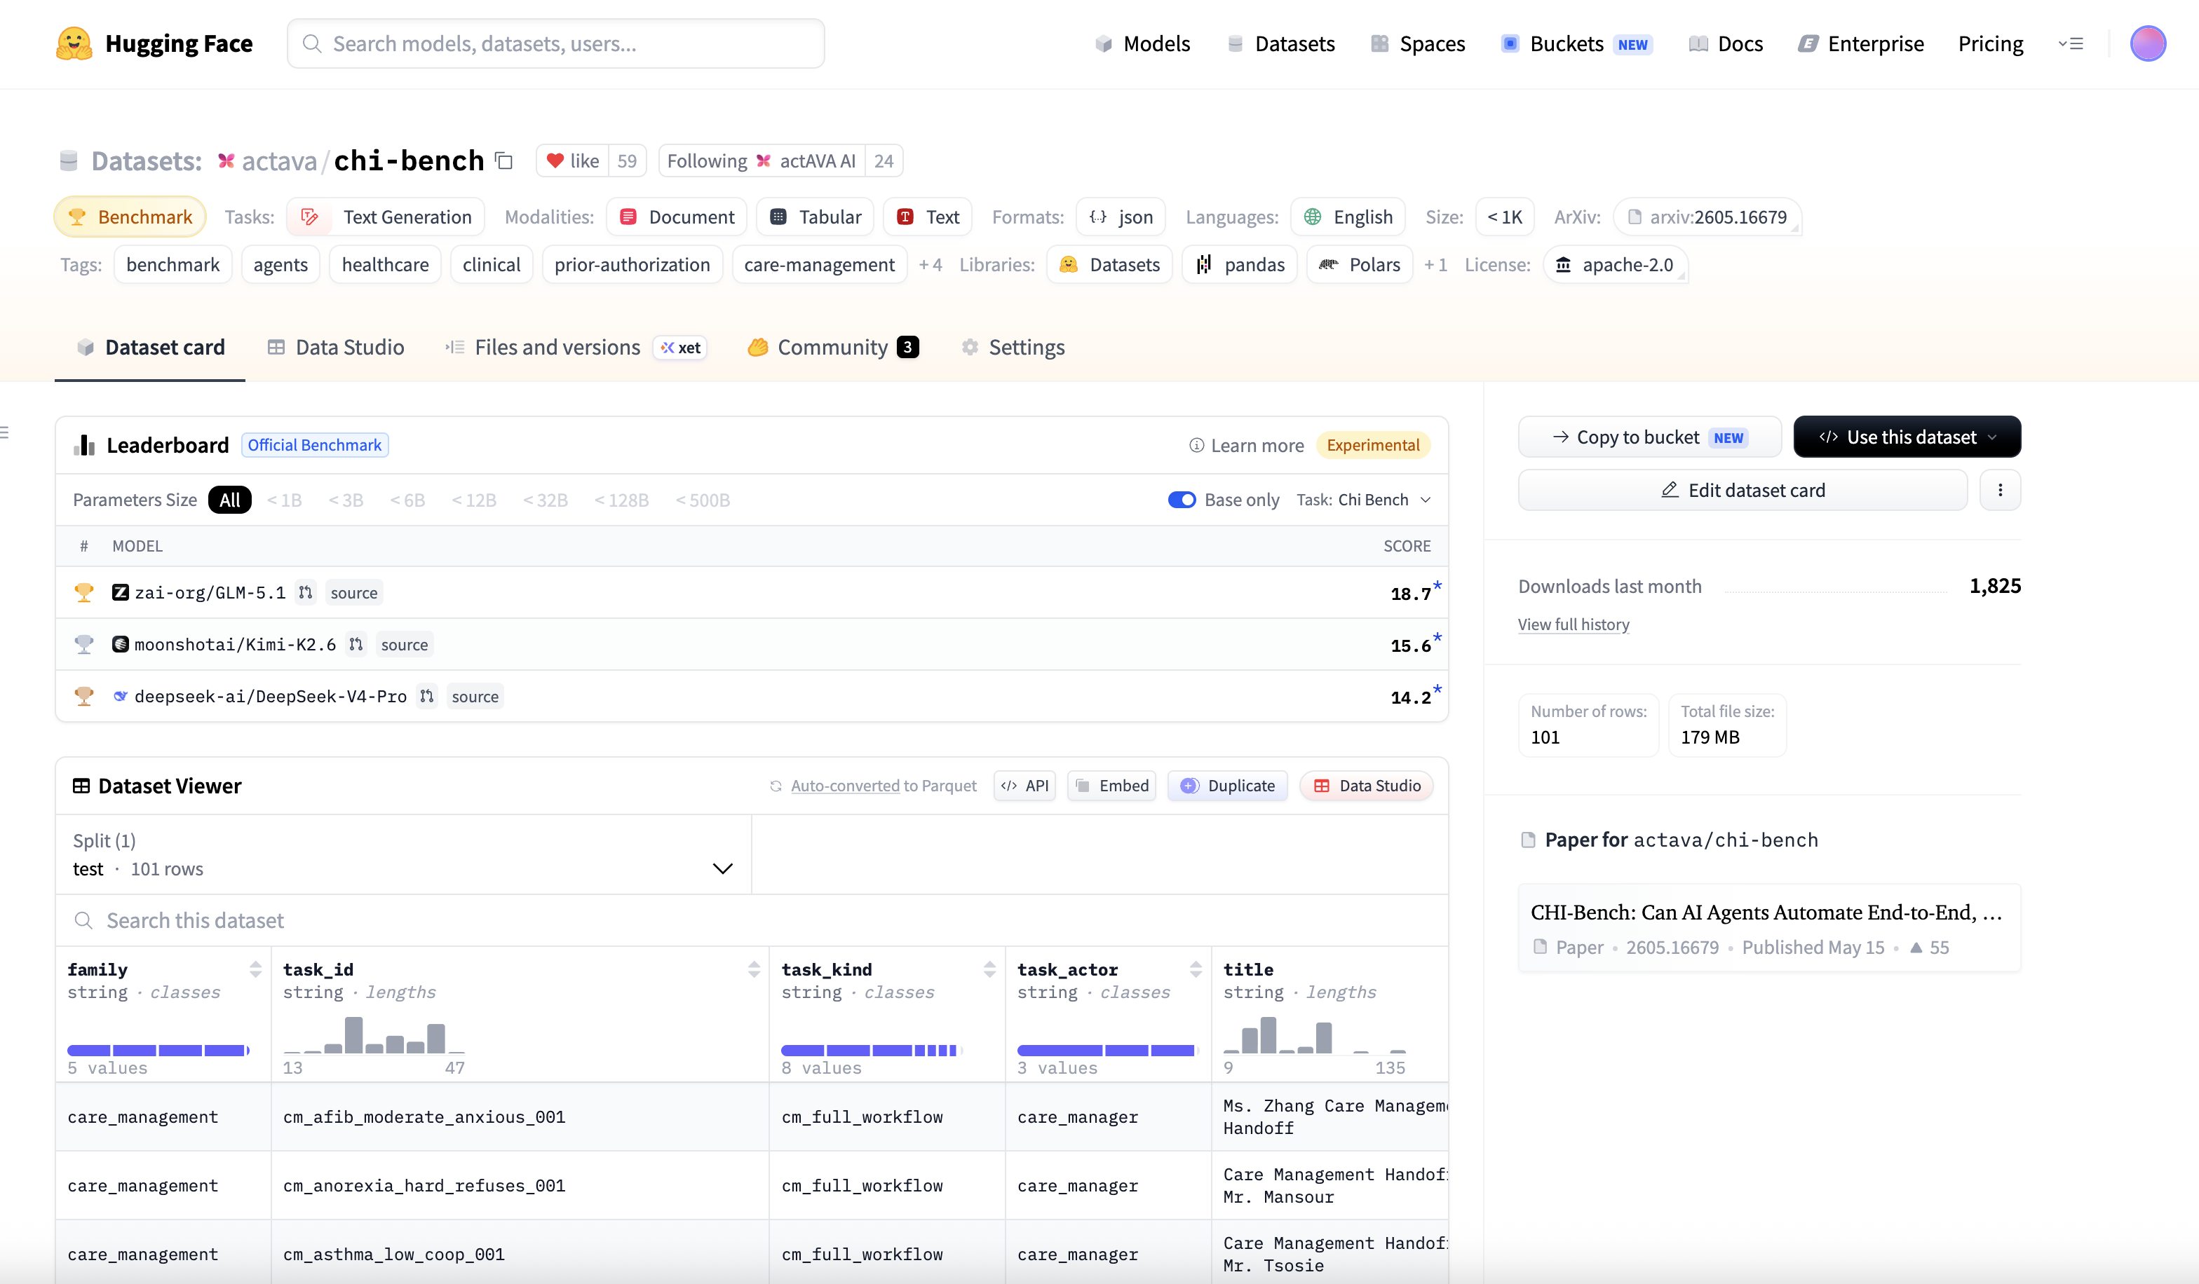Filter parameters size to under 12B
Image resolution: width=2199 pixels, height=1284 pixels.
tap(474, 500)
